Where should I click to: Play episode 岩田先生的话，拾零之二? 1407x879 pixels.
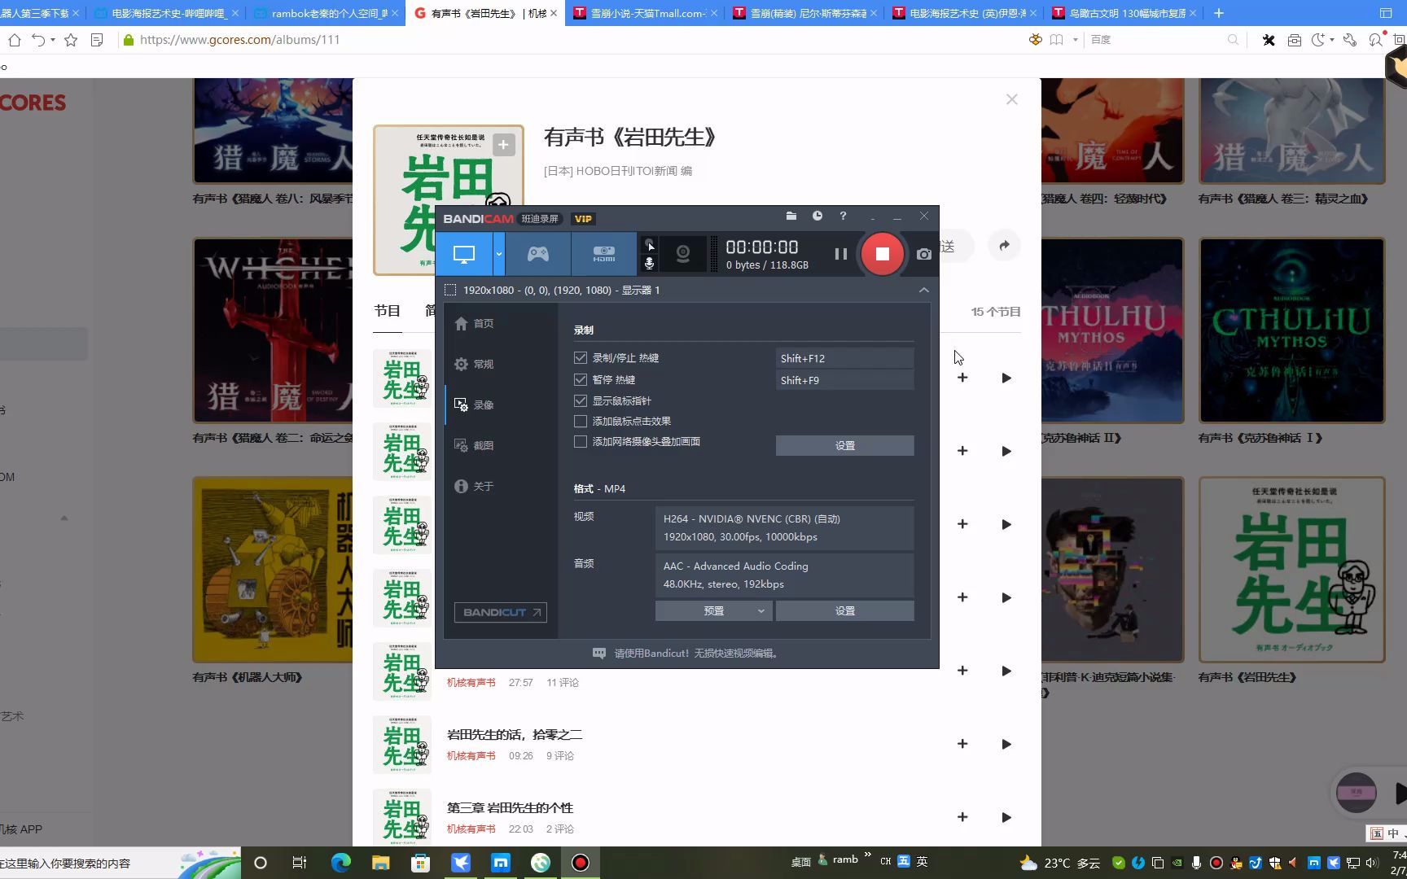pos(1006,744)
